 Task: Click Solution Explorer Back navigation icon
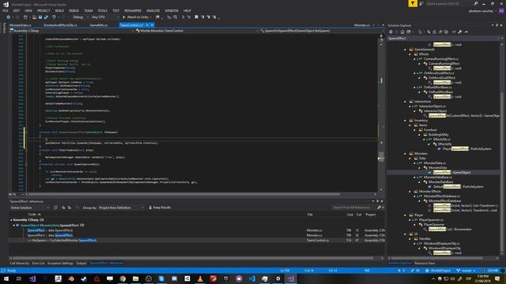391,32
